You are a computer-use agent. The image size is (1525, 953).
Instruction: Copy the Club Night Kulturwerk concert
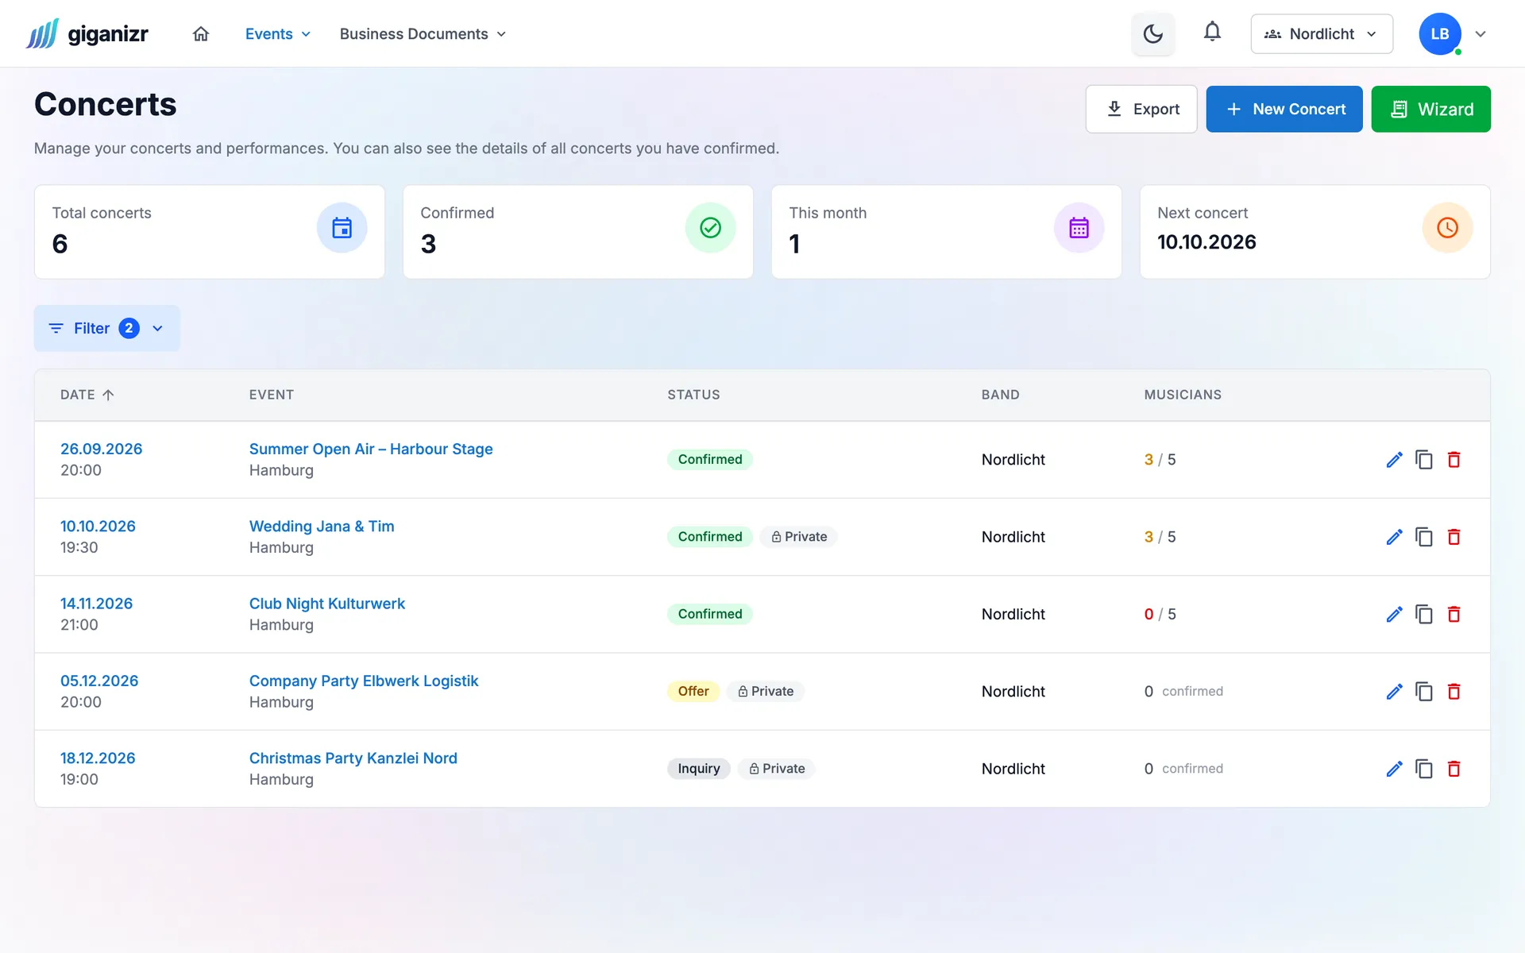1424,614
